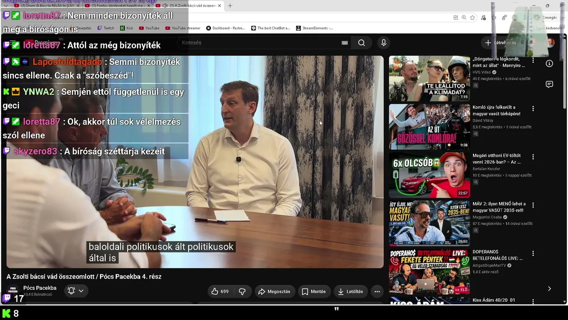Click the video title 'A Zsolti bácsi vád összeomlott'

[x=84, y=276]
